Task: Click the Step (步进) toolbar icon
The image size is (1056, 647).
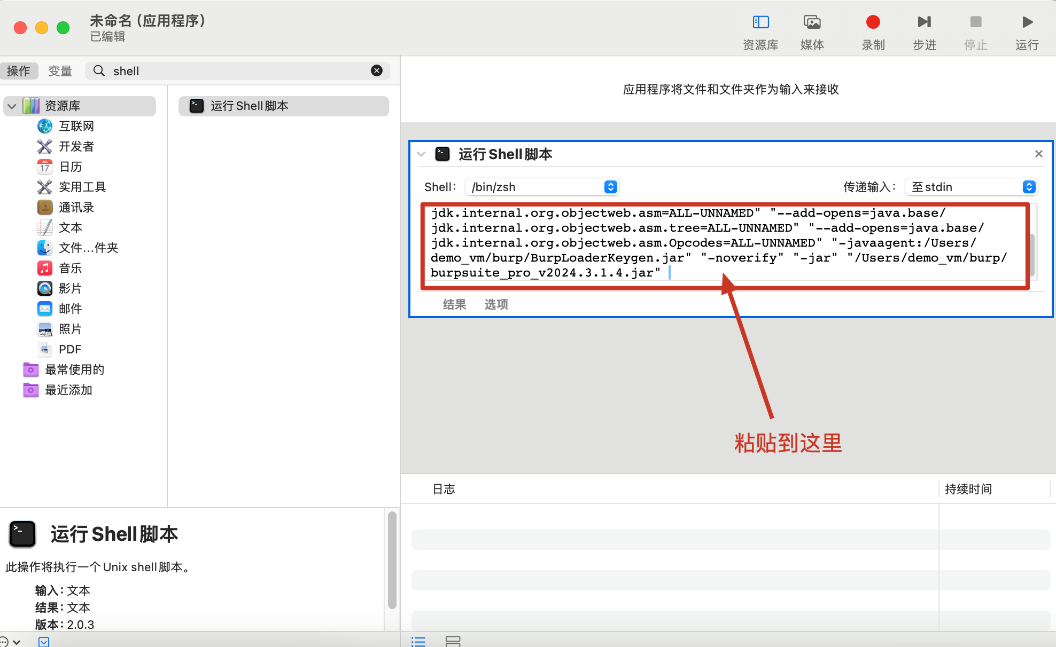Action: tap(924, 22)
